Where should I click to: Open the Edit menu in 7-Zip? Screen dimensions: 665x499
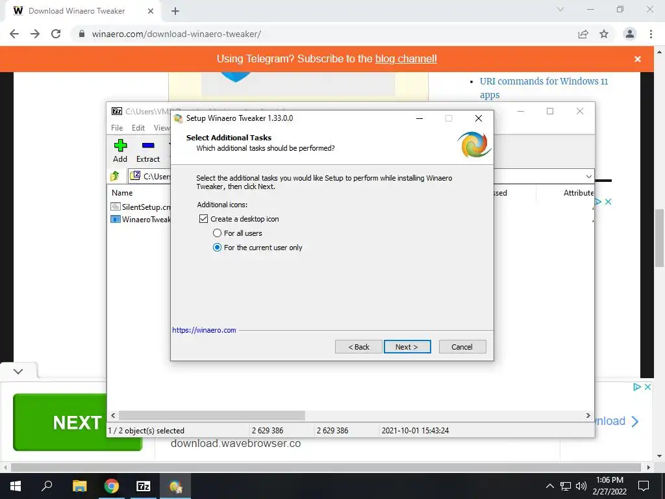pyautogui.click(x=138, y=128)
